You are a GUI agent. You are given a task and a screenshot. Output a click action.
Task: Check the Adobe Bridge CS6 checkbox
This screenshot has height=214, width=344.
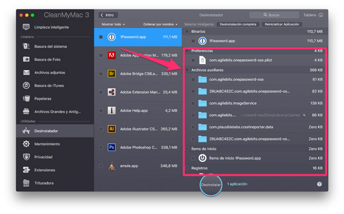[101, 73]
